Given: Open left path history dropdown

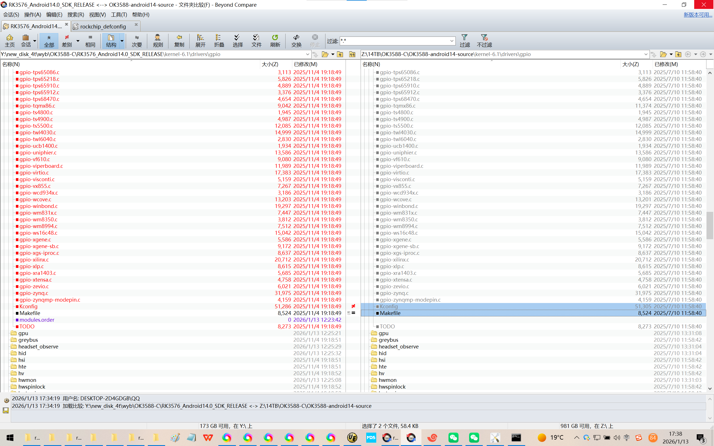Looking at the screenshot, I should [307, 54].
